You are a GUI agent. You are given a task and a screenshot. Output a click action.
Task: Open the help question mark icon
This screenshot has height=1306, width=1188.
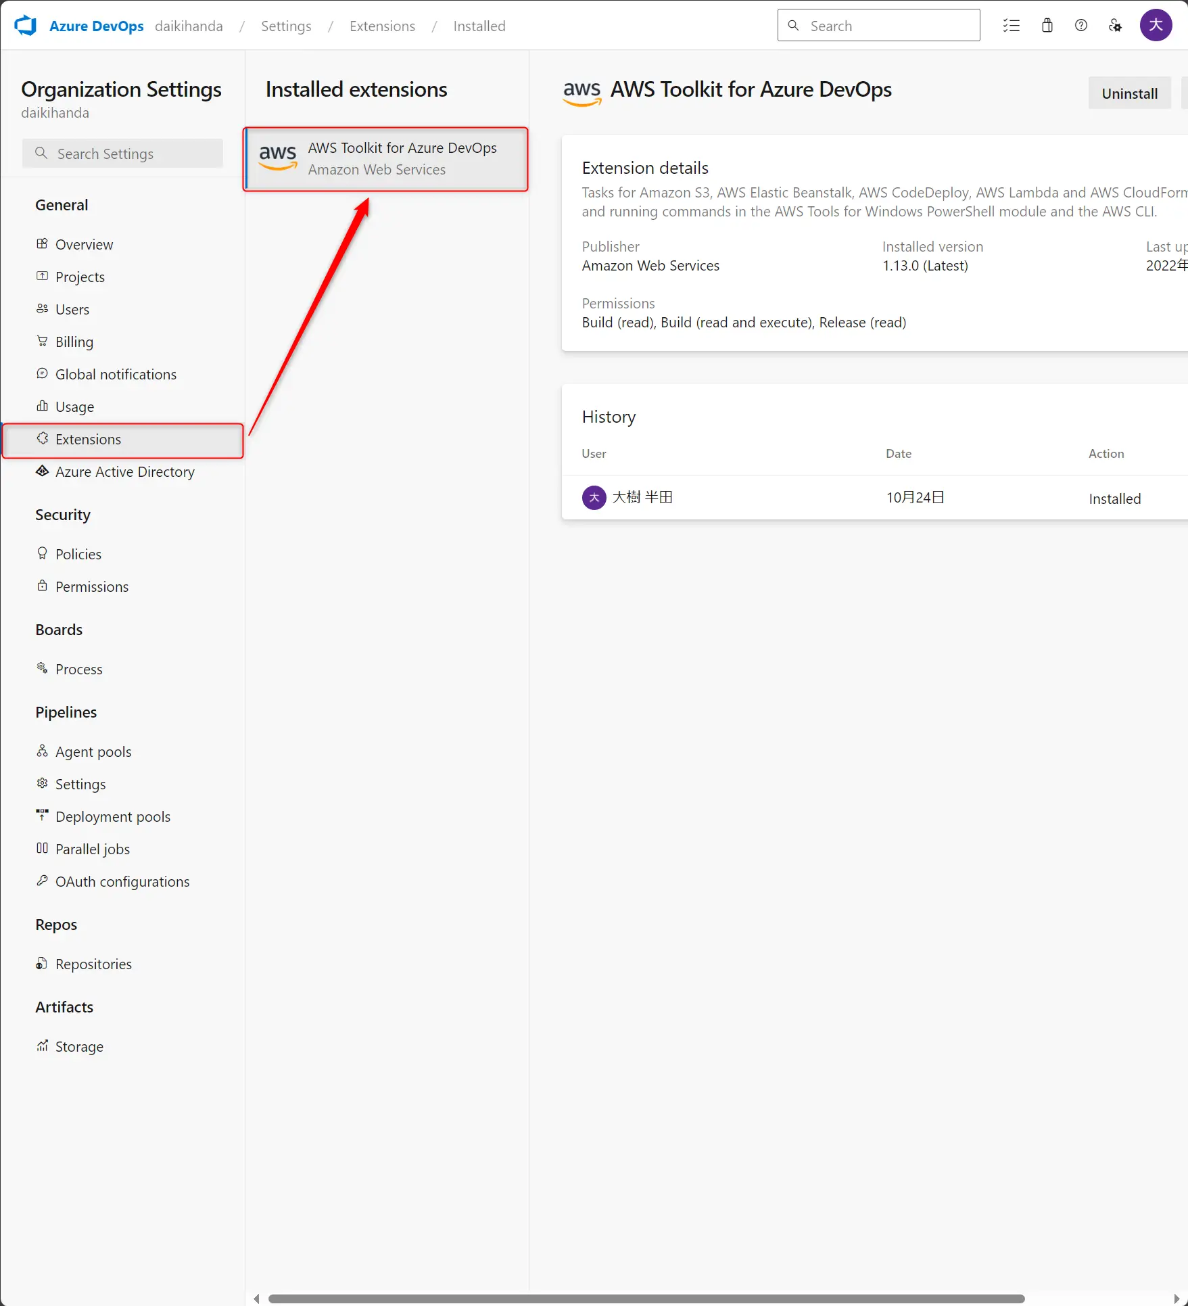(x=1081, y=26)
